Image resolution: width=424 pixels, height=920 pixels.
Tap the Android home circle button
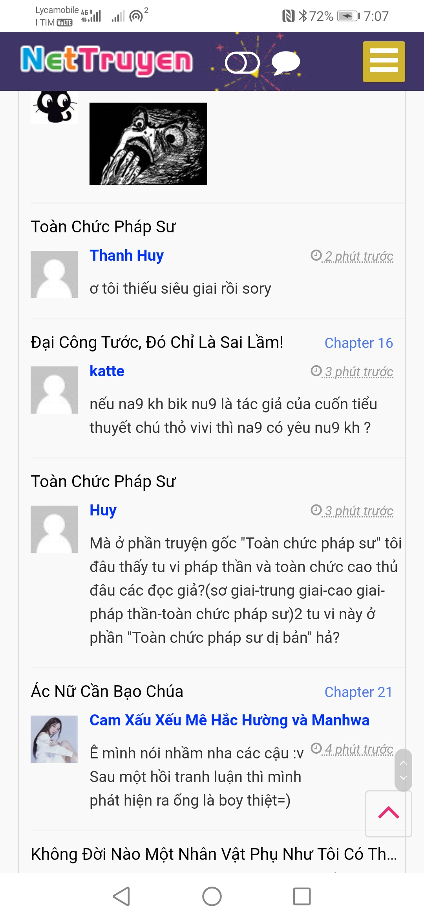(212, 896)
